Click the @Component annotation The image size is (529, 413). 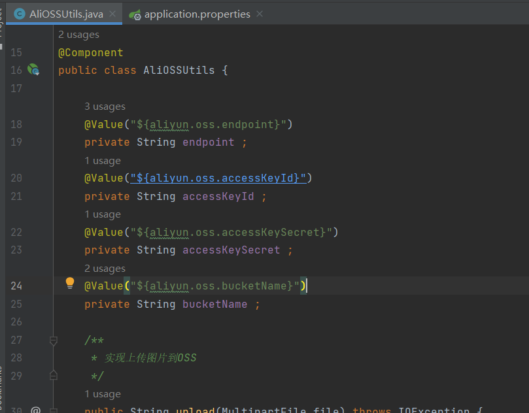click(x=91, y=52)
